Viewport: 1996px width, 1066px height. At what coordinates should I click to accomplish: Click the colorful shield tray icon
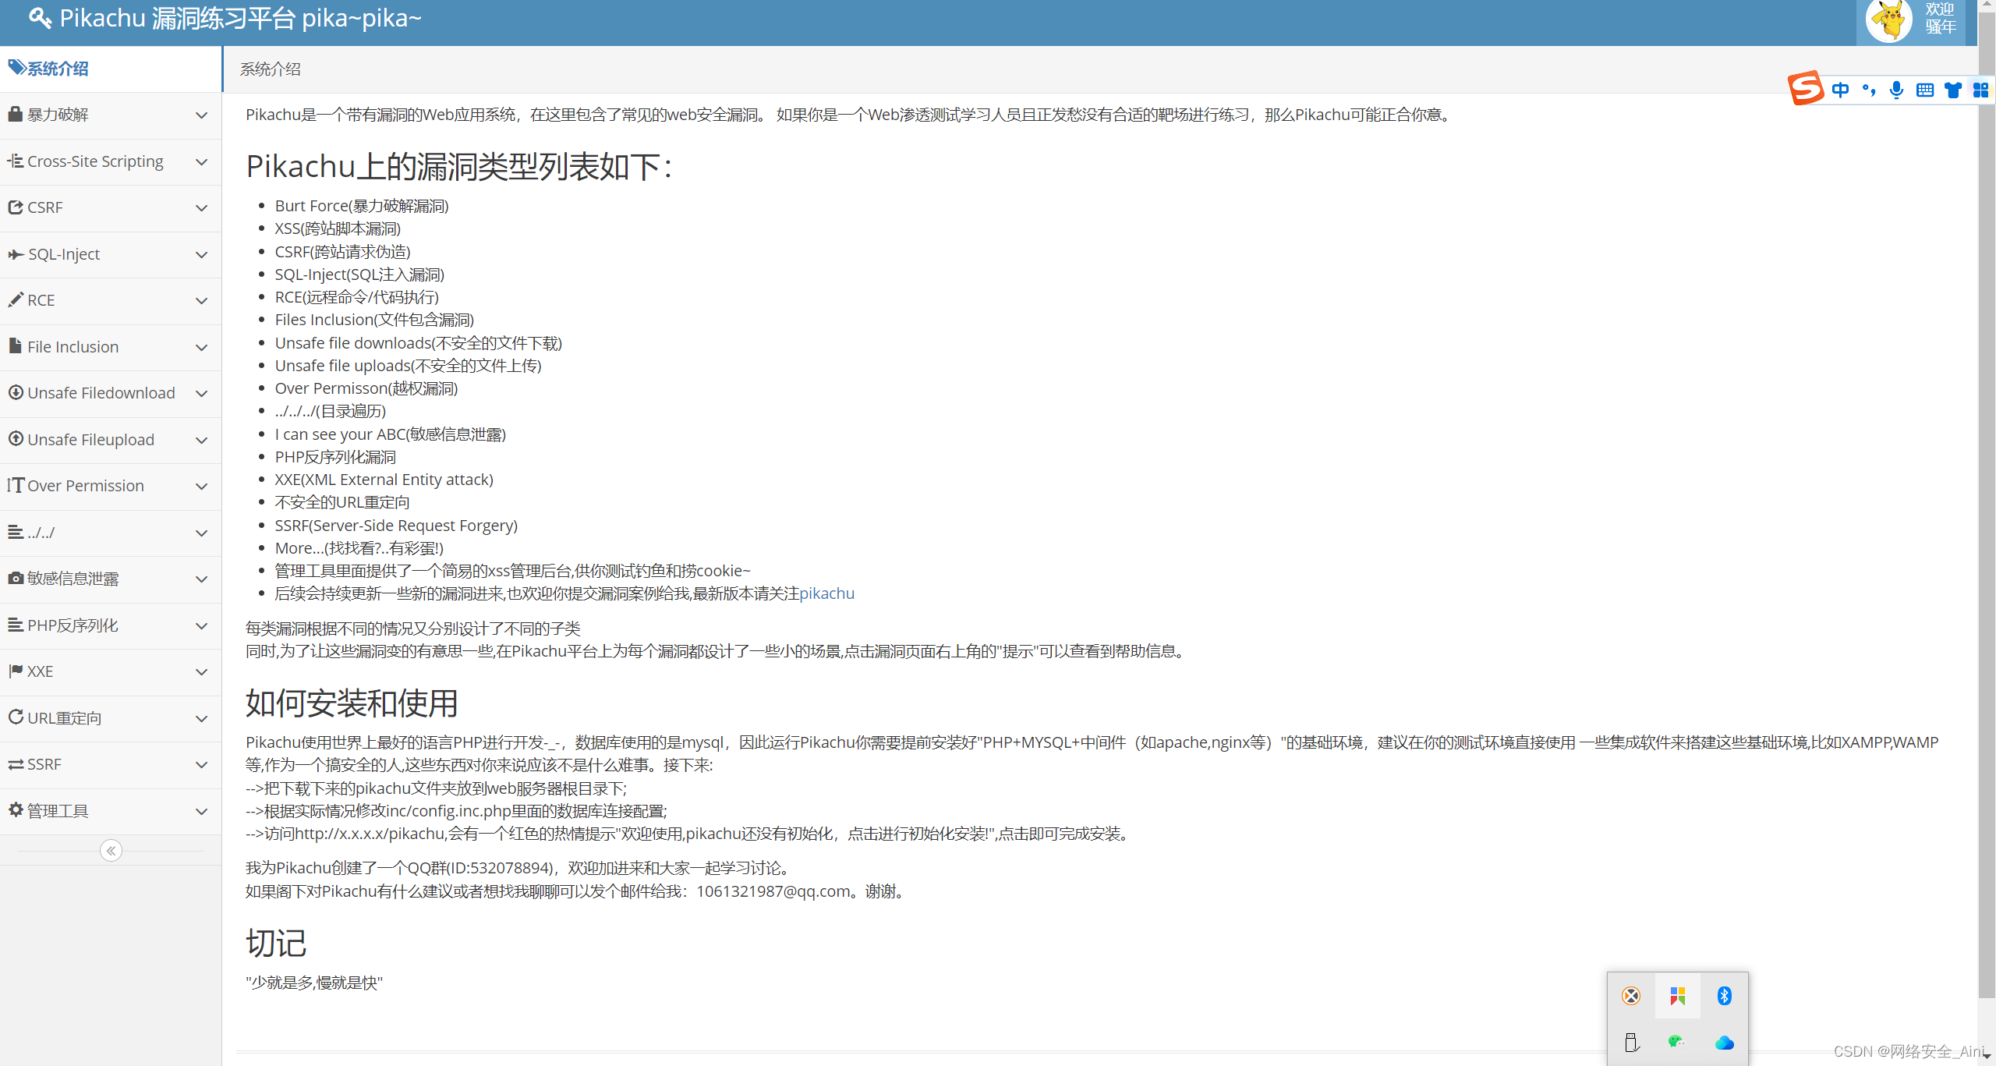(1678, 996)
